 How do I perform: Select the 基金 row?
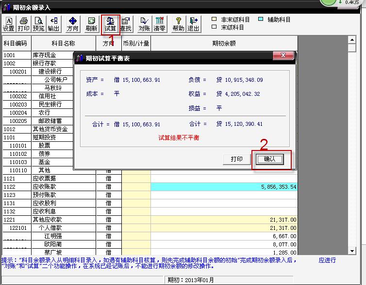(38, 162)
